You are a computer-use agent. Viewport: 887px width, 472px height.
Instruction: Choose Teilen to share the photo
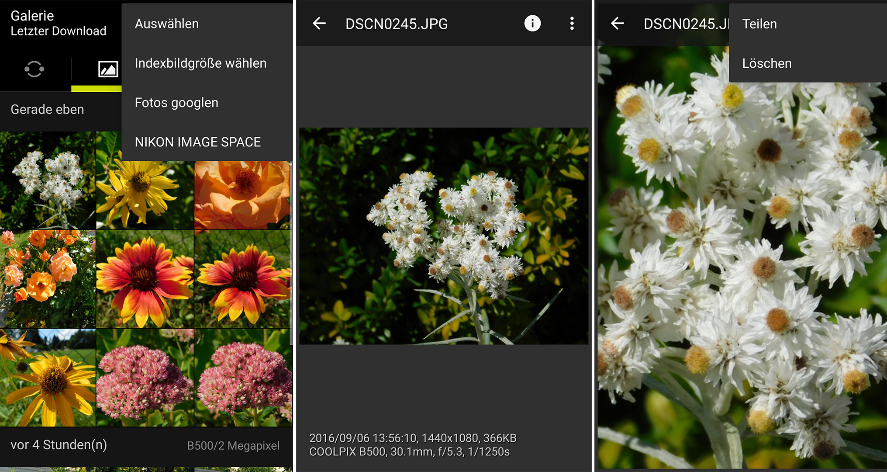(x=759, y=24)
